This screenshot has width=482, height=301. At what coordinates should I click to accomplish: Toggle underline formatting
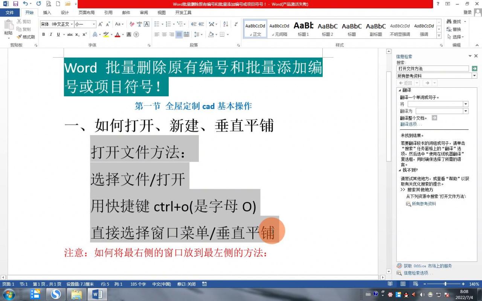click(58, 35)
